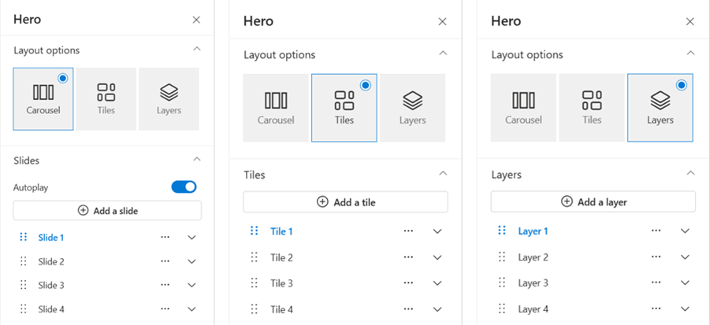Collapse the Slides section
Image resolution: width=710 pixels, height=325 pixels.
click(x=196, y=160)
